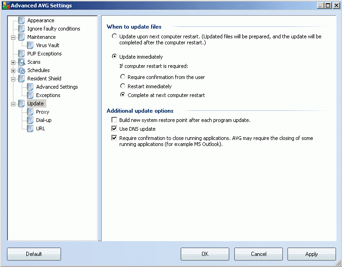This screenshot has width=342, height=267.
Task: Click the Resident Shield icon
Action: [21, 79]
